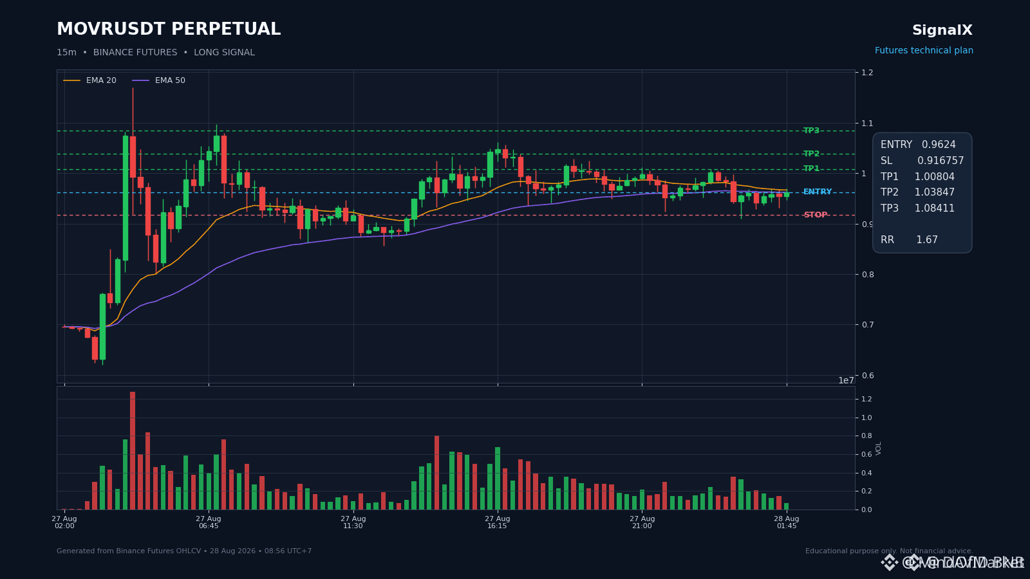Click the 1.0 tick on the volume axis
This screenshot has height=579, width=1030.
coord(866,418)
